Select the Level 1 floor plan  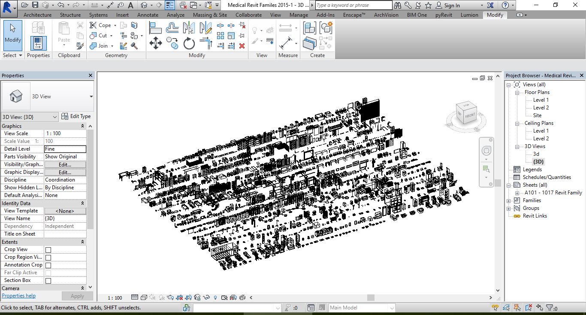(x=541, y=100)
